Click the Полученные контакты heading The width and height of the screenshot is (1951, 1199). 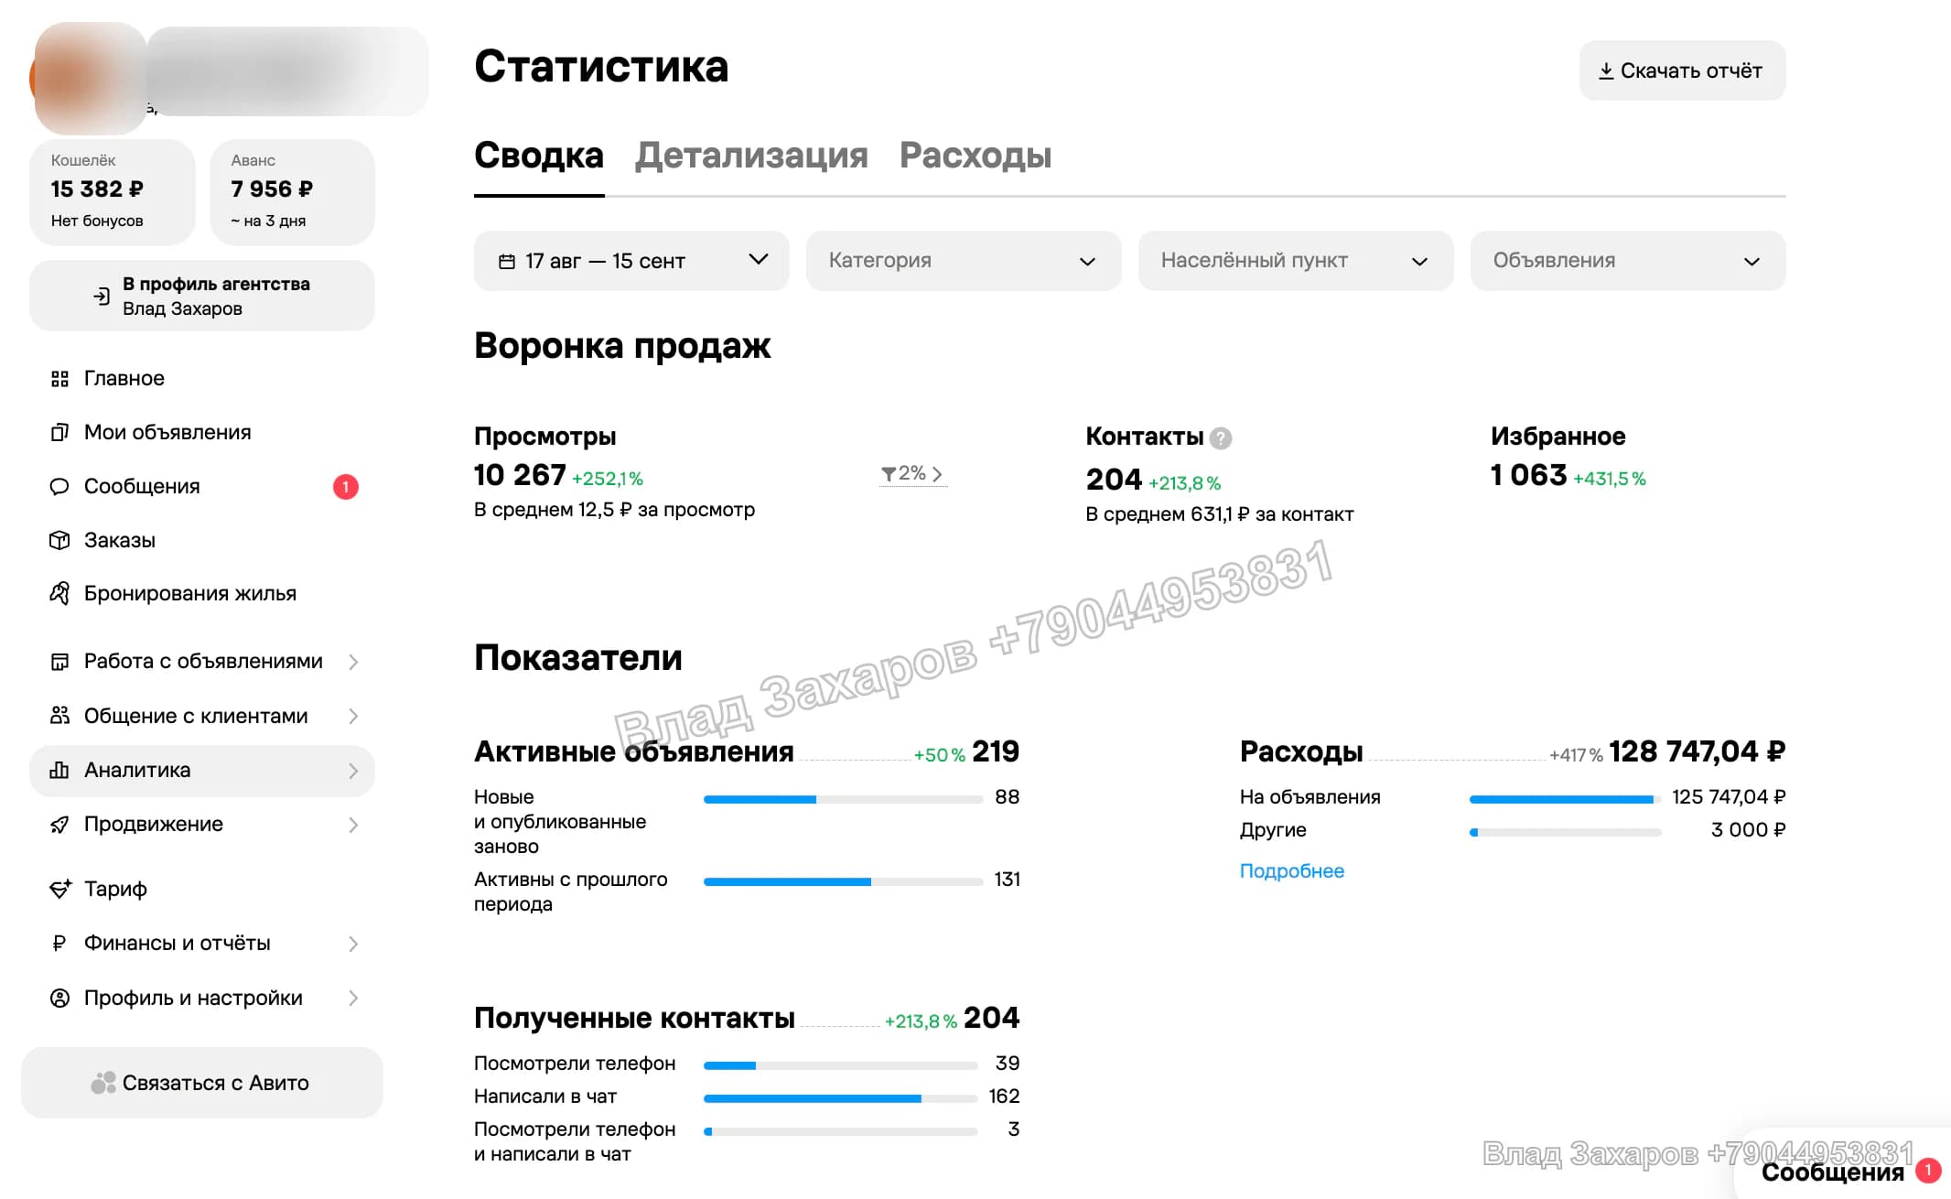point(634,1018)
